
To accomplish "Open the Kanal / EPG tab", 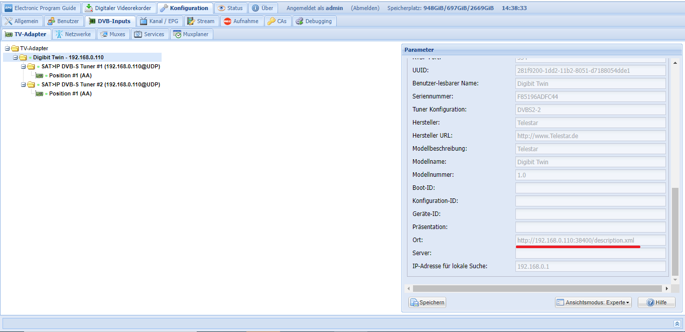I will [x=159, y=21].
